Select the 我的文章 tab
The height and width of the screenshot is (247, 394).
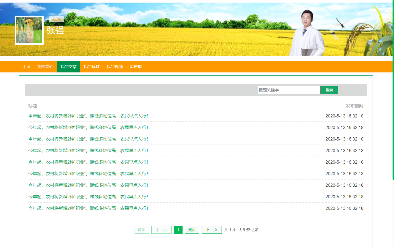tap(68, 67)
